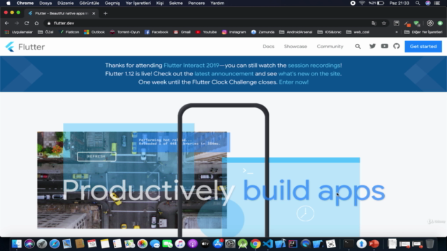Open the Uygulamalar apps bookmark

19,32
